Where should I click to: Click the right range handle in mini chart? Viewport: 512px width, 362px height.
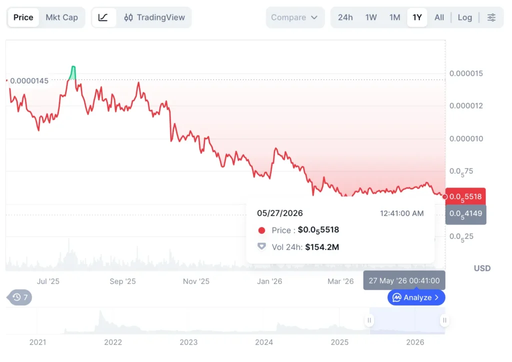click(444, 320)
